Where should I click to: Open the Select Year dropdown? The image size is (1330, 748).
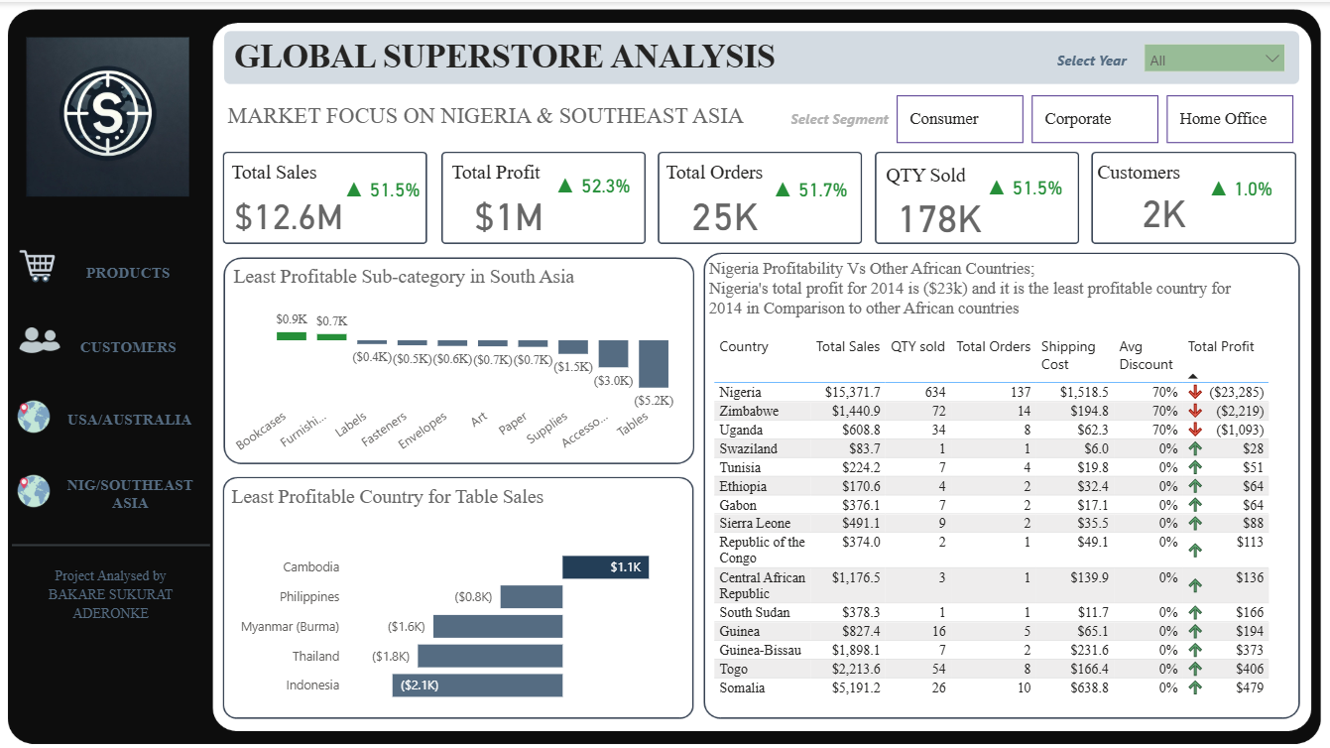point(1214,60)
